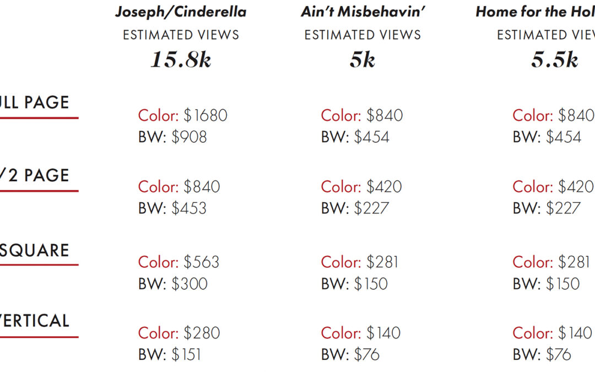Click Color $420 under Ain't Misbehavin'
The width and height of the screenshot is (595, 372).
[361, 187]
